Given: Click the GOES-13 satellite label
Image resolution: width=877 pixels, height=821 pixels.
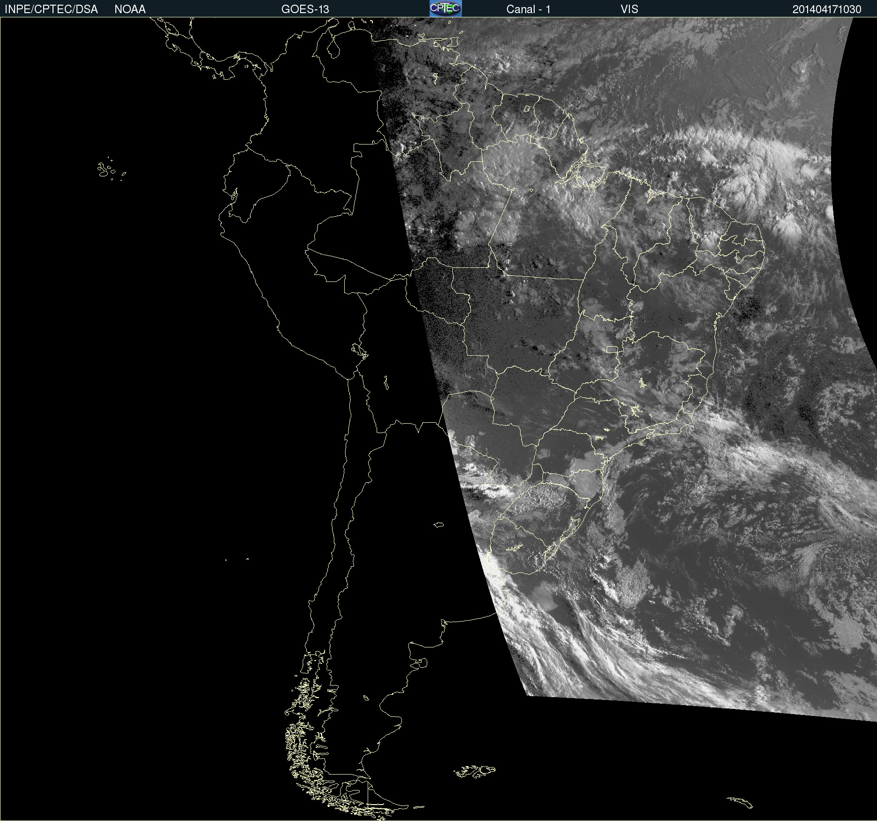Looking at the screenshot, I should [x=305, y=9].
